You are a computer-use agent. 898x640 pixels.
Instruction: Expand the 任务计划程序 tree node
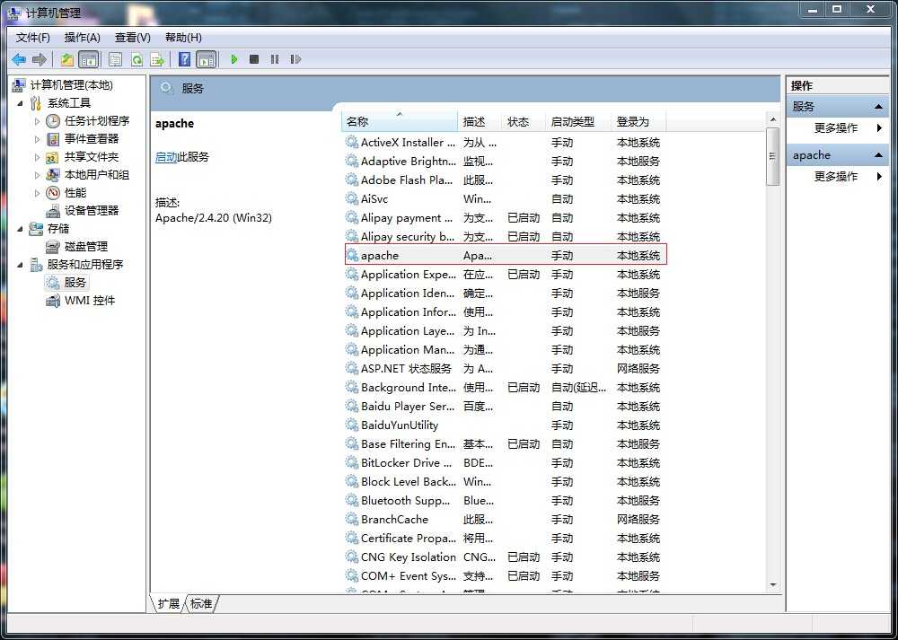[37, 121]
